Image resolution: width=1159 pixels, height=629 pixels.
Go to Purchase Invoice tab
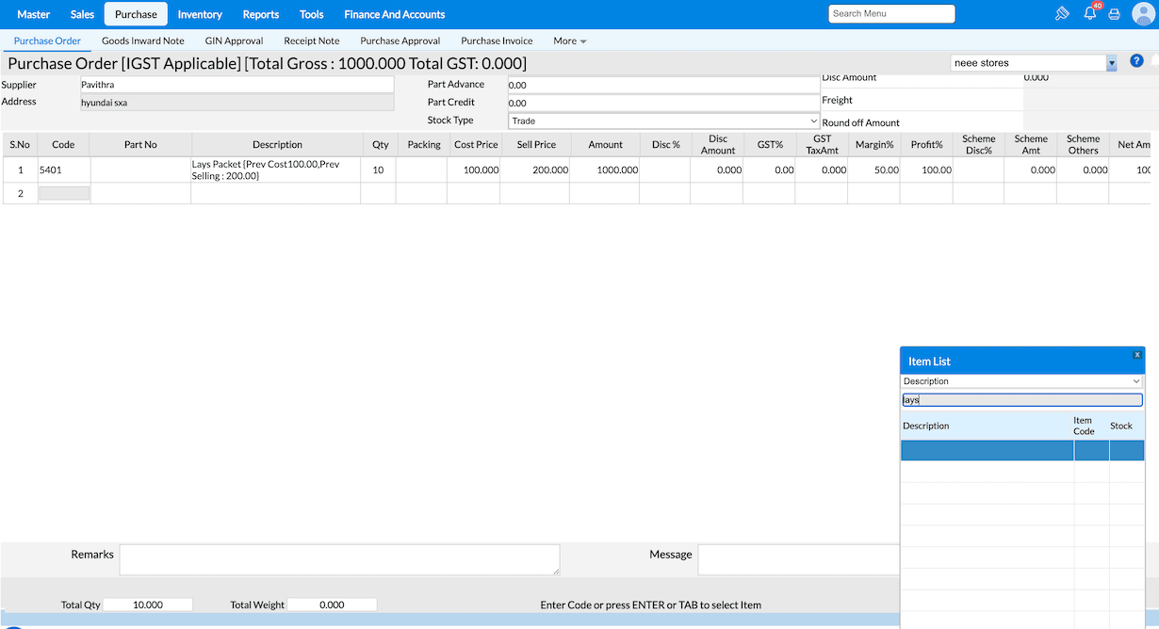point(497,41)
